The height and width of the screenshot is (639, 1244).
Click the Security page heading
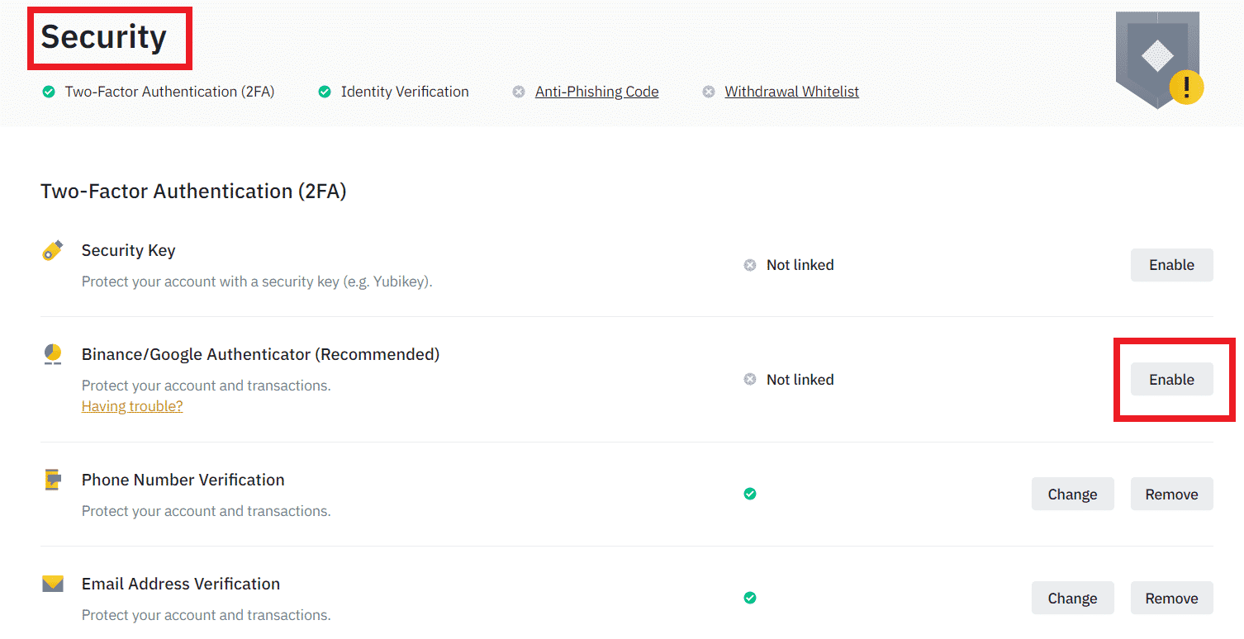click(104, 37)
